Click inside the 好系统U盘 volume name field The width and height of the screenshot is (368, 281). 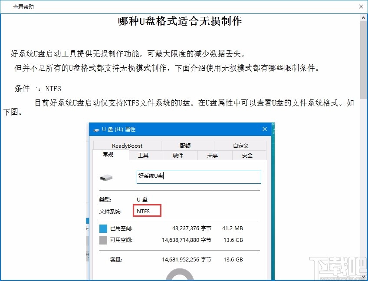[x=198, y=177]
